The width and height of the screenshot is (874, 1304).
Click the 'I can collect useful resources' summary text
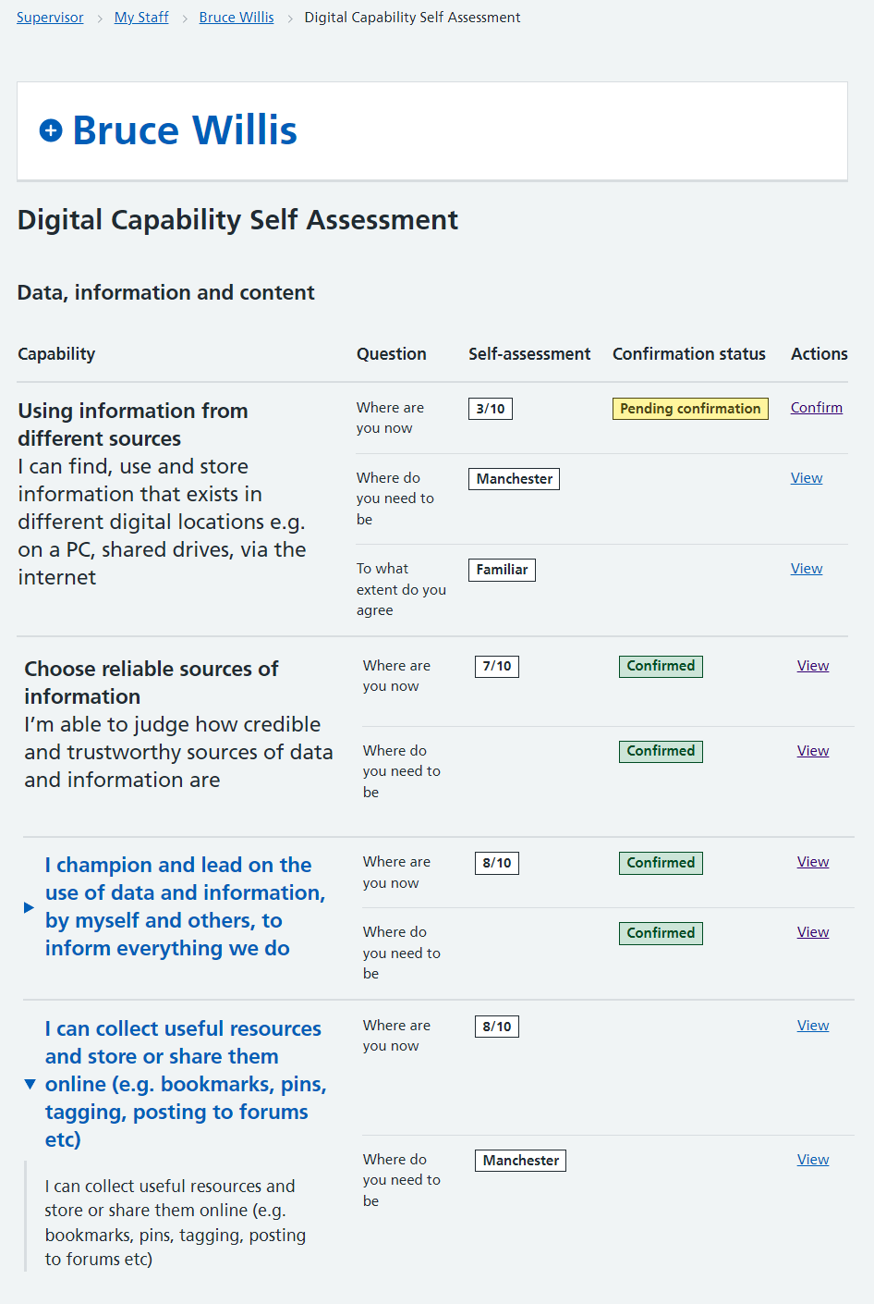coord(185,1084)
